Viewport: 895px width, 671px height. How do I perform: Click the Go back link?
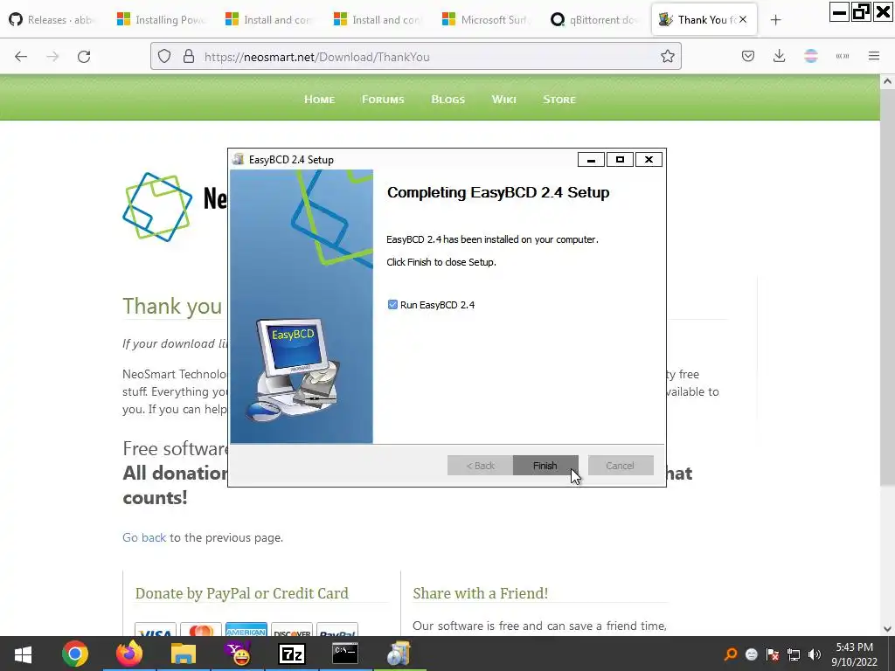click(x=144, y=537)
